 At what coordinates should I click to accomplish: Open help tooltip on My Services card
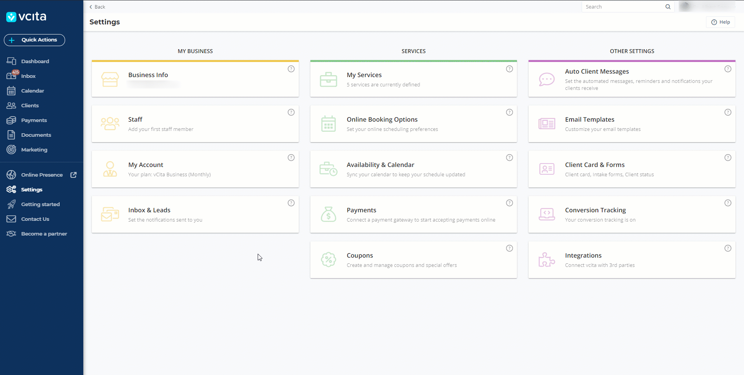[510, 69]
